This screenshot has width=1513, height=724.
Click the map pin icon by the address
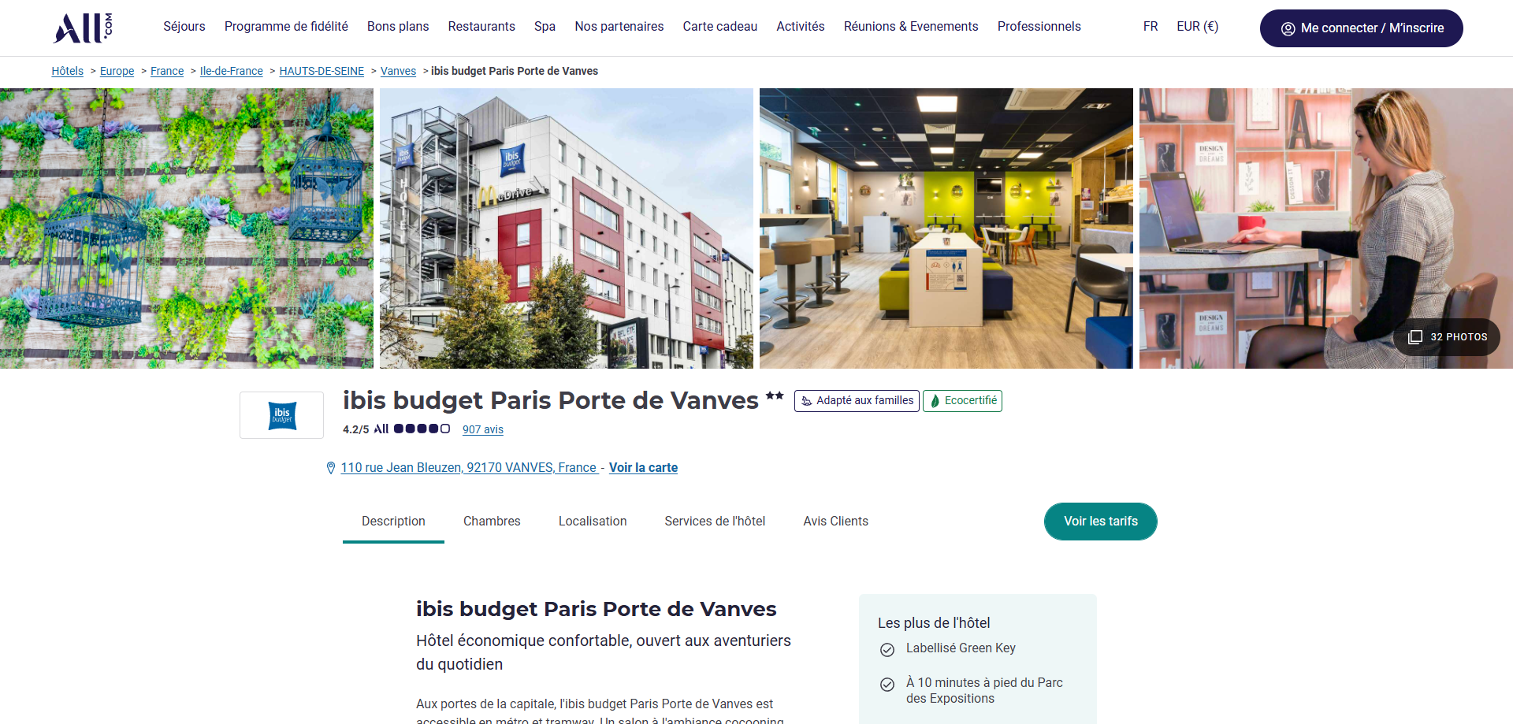[331, 468]
